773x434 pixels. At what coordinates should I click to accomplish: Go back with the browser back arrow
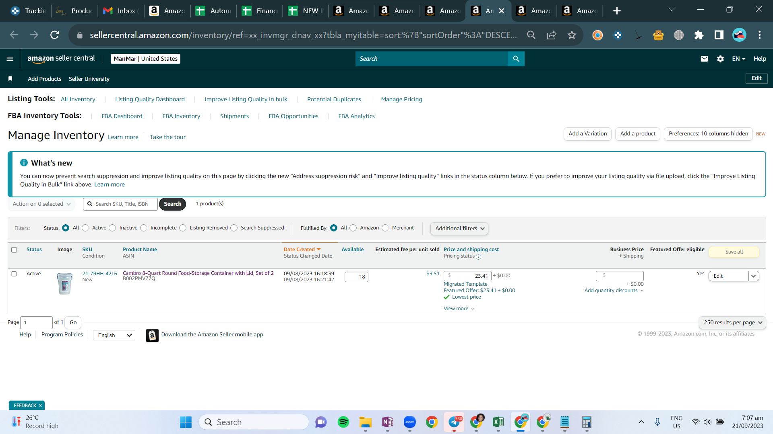pos(14,35)
